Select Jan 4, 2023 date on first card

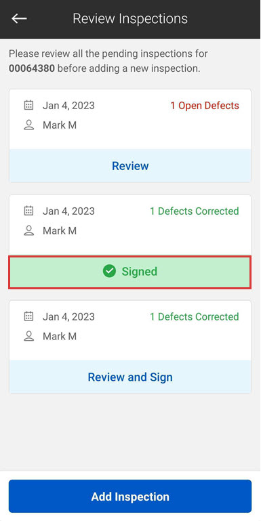tap(68, 106)
